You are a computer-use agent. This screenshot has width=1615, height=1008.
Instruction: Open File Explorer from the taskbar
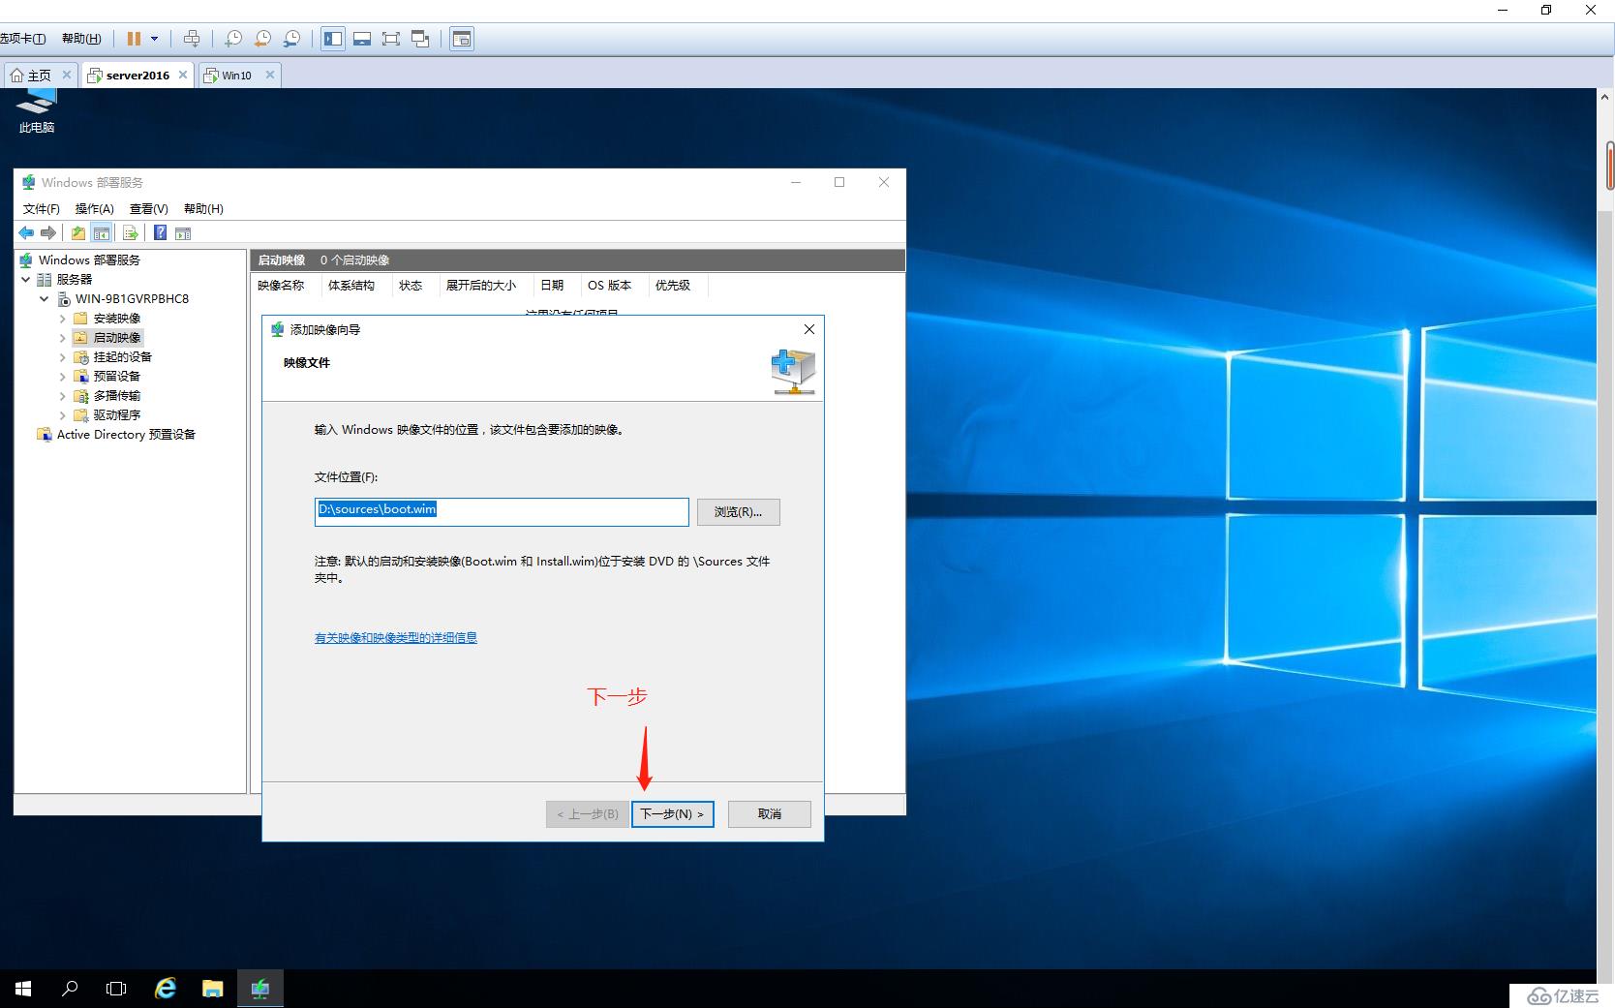(x=212, y=989)
